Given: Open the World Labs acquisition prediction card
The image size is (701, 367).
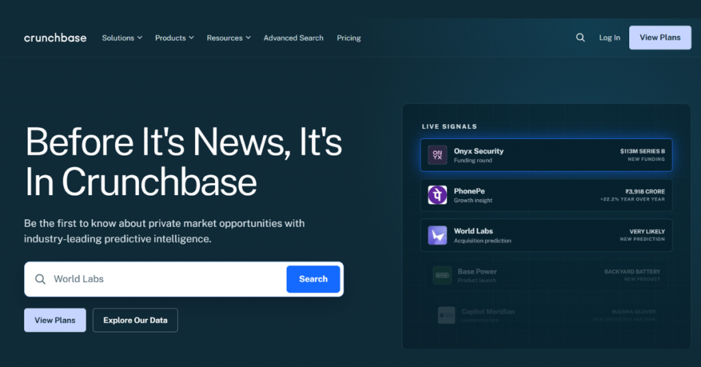Looking at the screenshot, I should click(x=546, y=235).
